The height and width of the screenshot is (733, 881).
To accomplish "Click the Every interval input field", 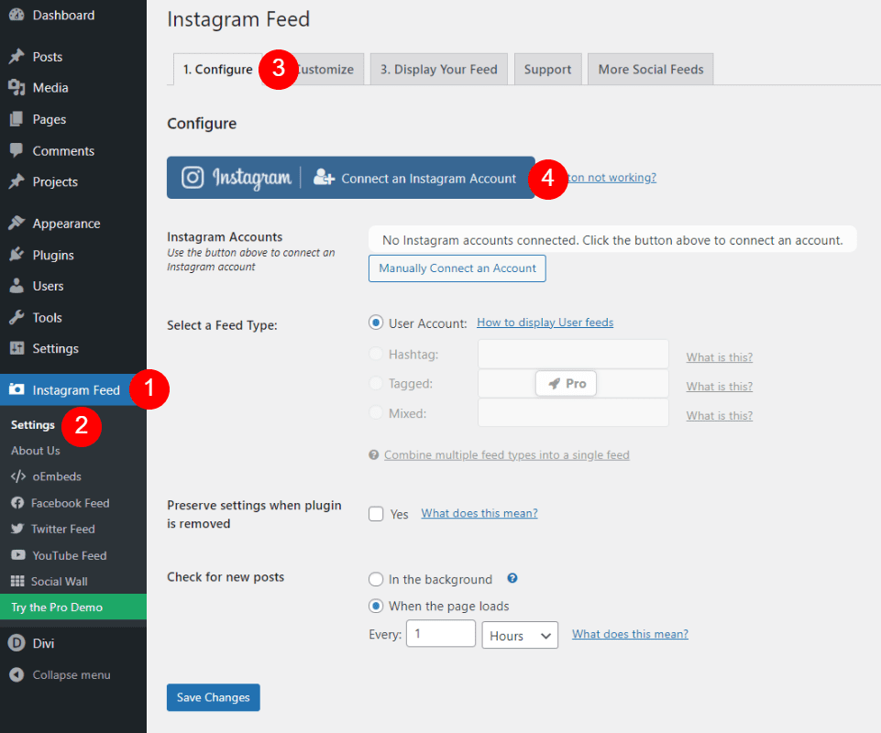I will pos(440,633).
